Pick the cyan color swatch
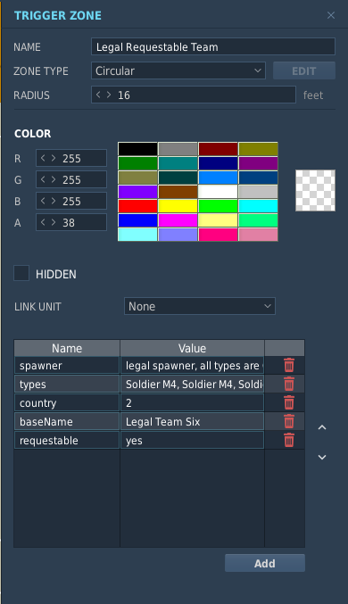This screenshot has height=604, width=348. click(x=258, y=206)
